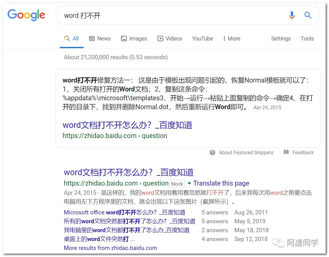The width and height of the screenshot is (329, 257).
Task: Start voice search with the microphone icon
Action: point(292,15)
